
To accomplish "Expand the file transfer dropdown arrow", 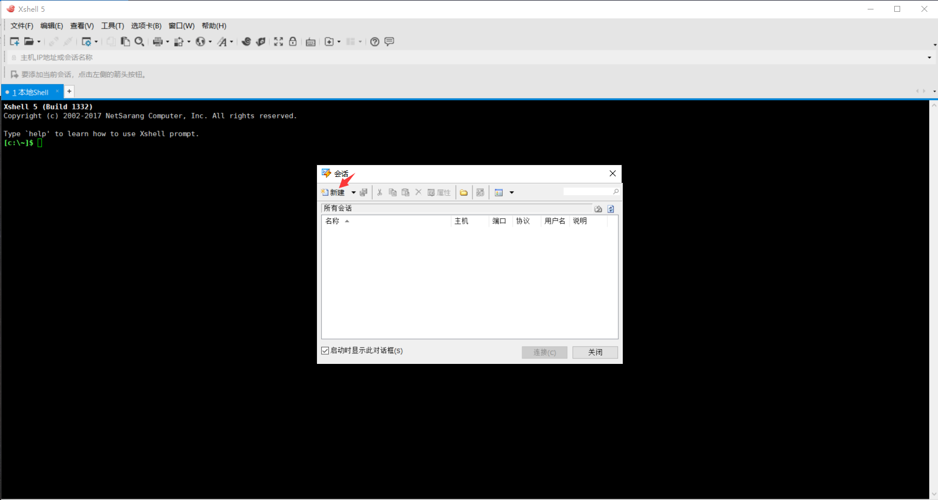I will (189, 41).
